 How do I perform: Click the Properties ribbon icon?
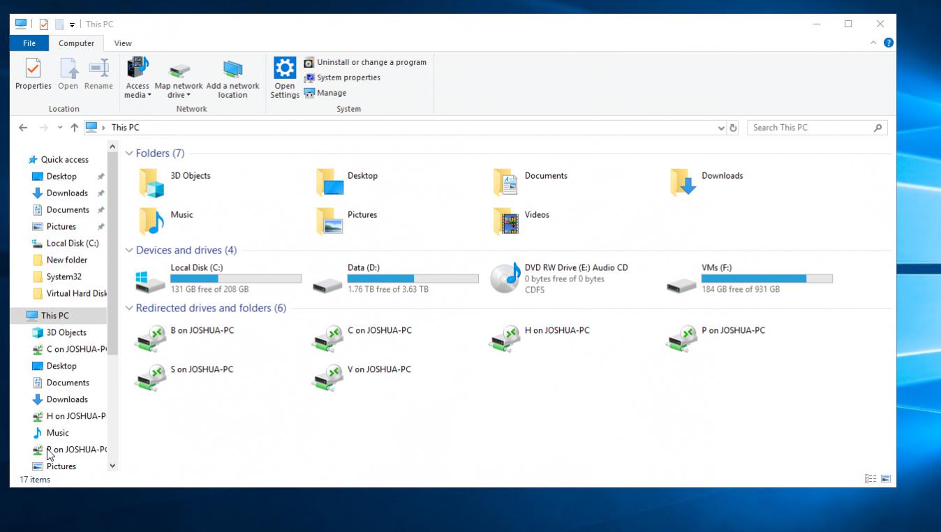33,69
